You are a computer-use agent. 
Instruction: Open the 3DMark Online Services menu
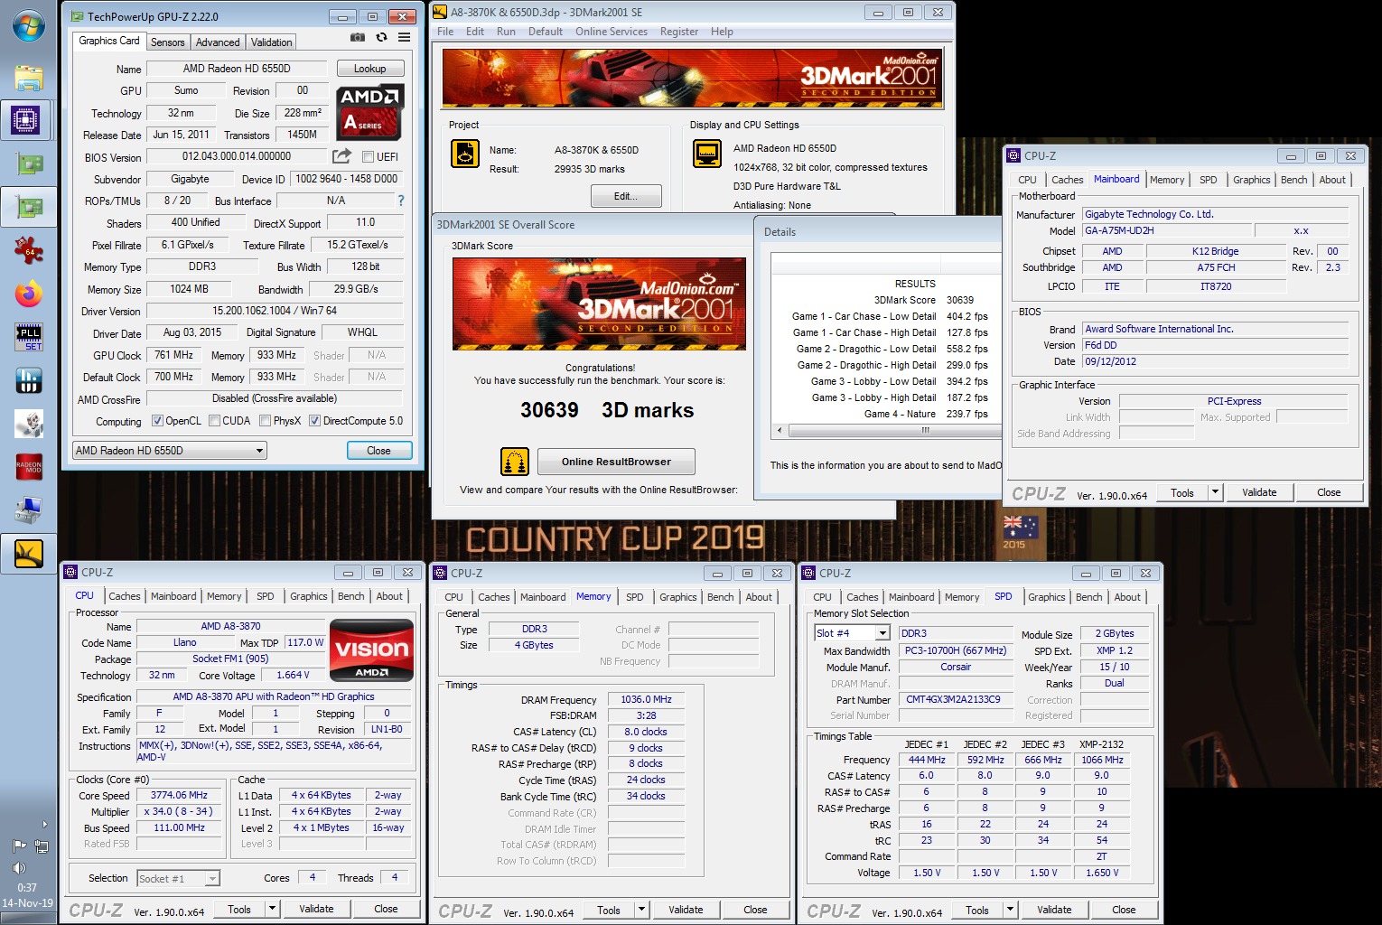pyautogui.click(x=612, y=32)
